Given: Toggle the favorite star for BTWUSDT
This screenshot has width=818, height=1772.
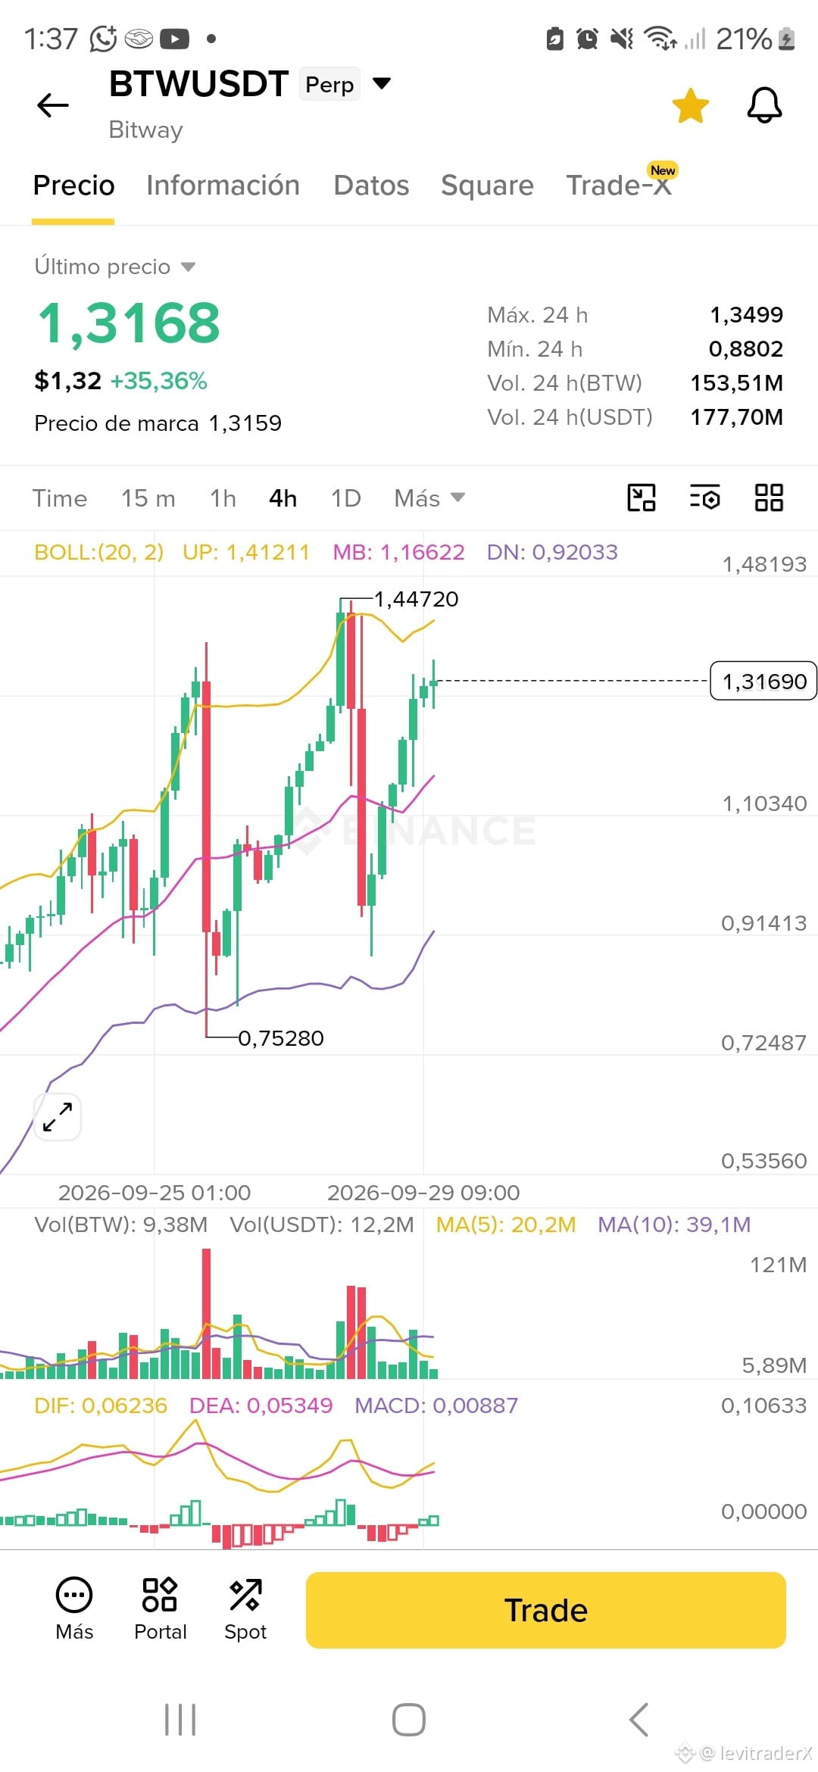Looking at the screenshot, I should tap(691, 105).
